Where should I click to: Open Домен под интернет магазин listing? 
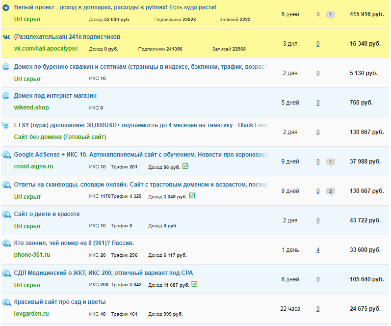pyautogui.click(x=55, y=96)
